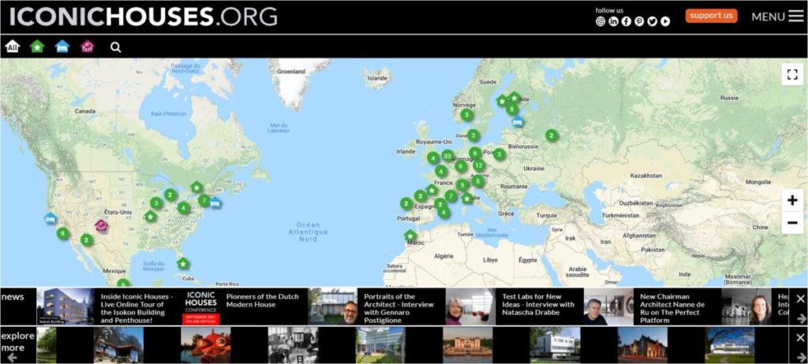Expand the 33 houses map cluster
The width and height of the screenshot is (808, 364).
tap(447, 156)
